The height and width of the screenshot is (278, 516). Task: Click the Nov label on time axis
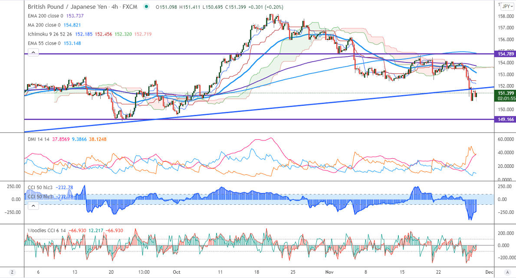[329, 272]
